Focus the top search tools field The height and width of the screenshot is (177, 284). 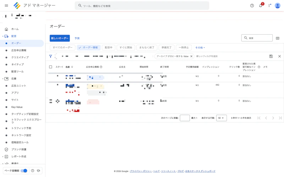pyautogui.click(x=142, y=6)
